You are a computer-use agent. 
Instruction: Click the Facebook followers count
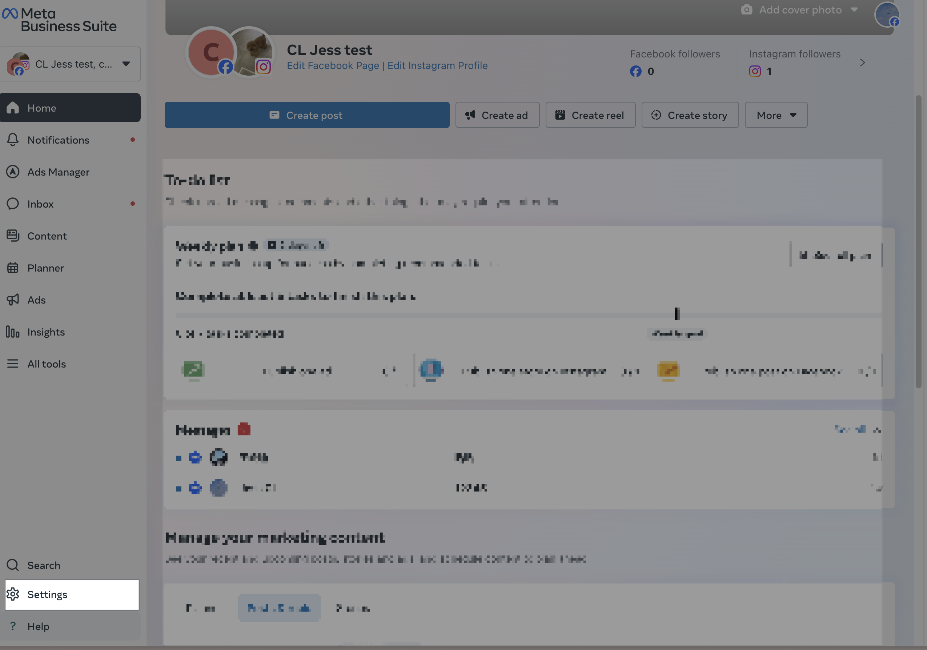pyautogui.click(x=642, y=71)
